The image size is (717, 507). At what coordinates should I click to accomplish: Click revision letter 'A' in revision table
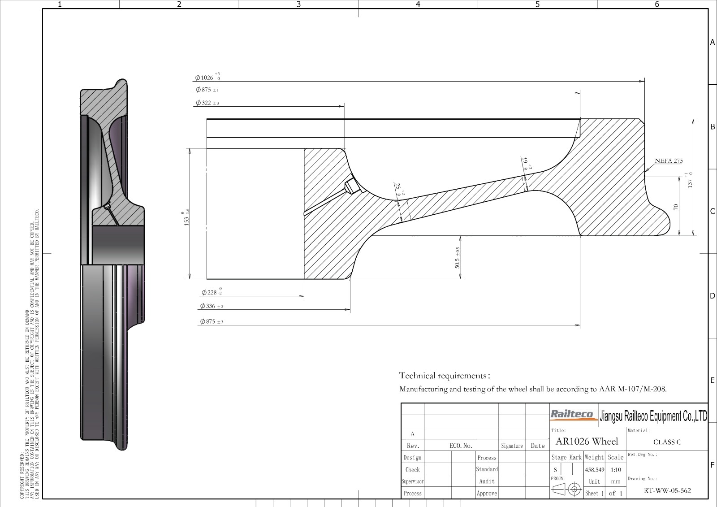pyautogui.click(x=413, y=434)
